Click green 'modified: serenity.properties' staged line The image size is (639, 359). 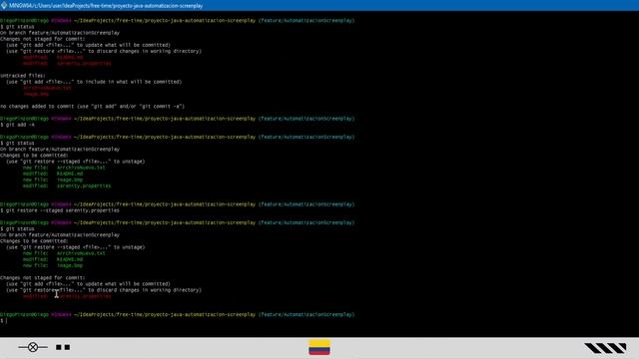click(x=67, y=186)
